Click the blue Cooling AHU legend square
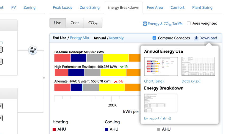Image resolution: width=227 pixels, height=134 pixels. click(106, 129)
